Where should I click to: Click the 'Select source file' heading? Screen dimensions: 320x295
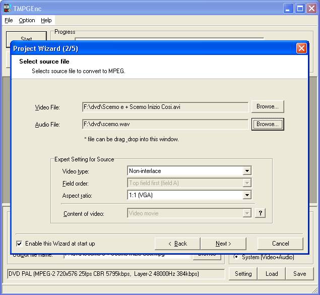tap(44, 62)
